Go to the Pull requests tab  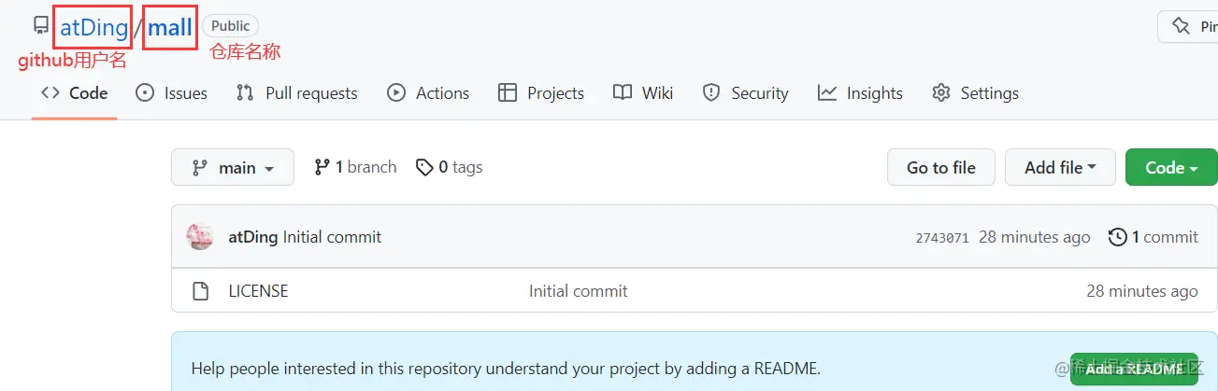coord(297,93)
